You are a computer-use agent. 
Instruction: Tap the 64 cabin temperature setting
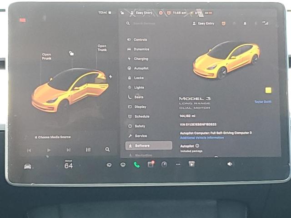point(69,165)
